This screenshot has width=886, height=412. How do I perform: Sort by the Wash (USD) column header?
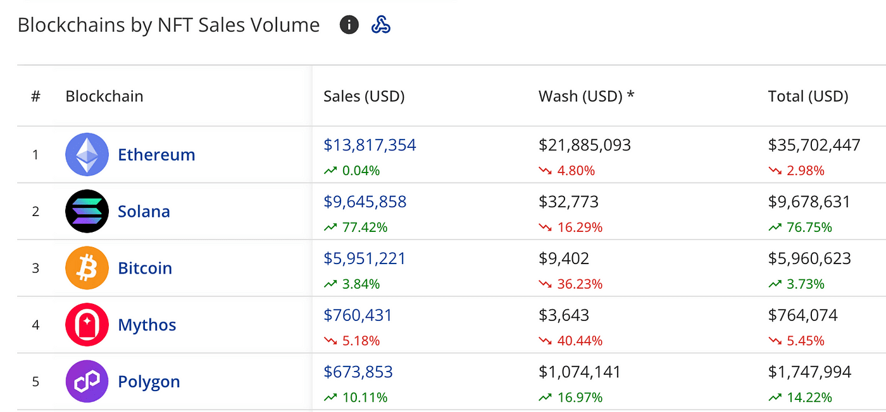(586, 97)
